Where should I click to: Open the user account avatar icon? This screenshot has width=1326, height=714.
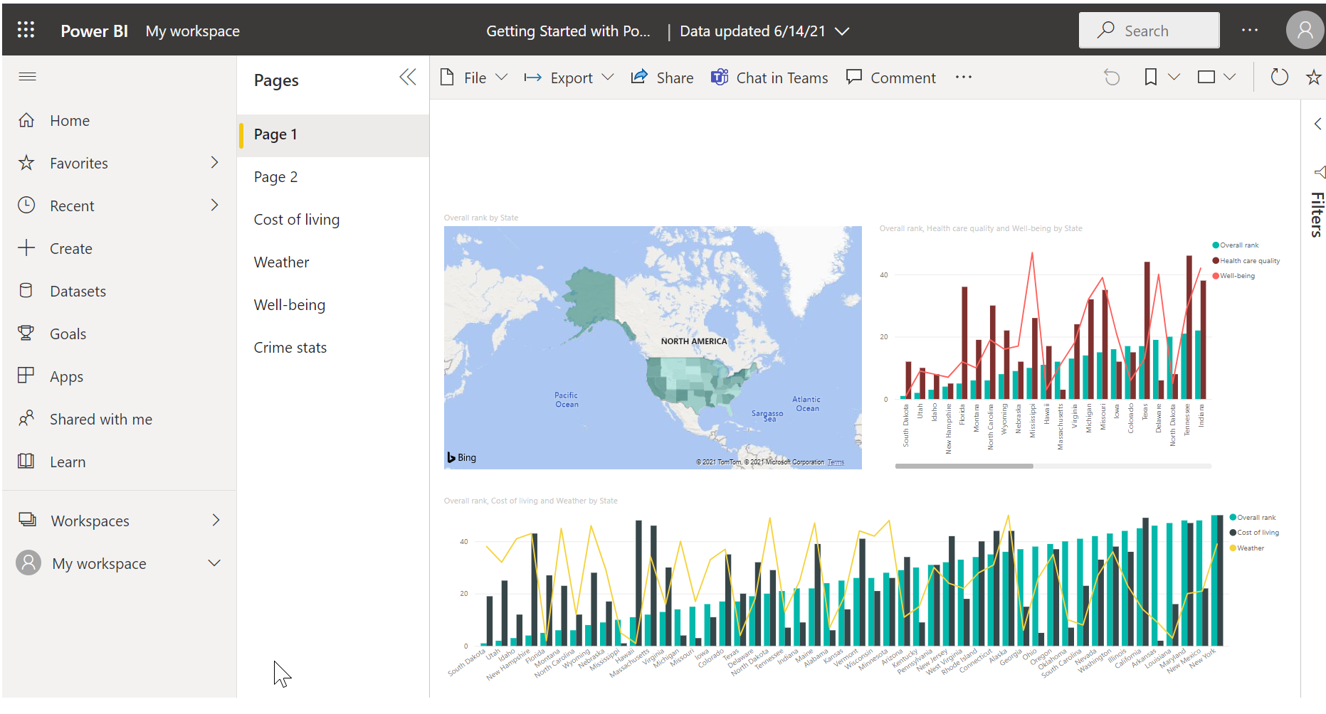pos(1305,30)
